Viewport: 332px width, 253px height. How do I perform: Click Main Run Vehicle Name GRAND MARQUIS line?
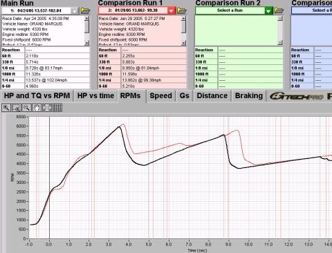coord(33,24)
